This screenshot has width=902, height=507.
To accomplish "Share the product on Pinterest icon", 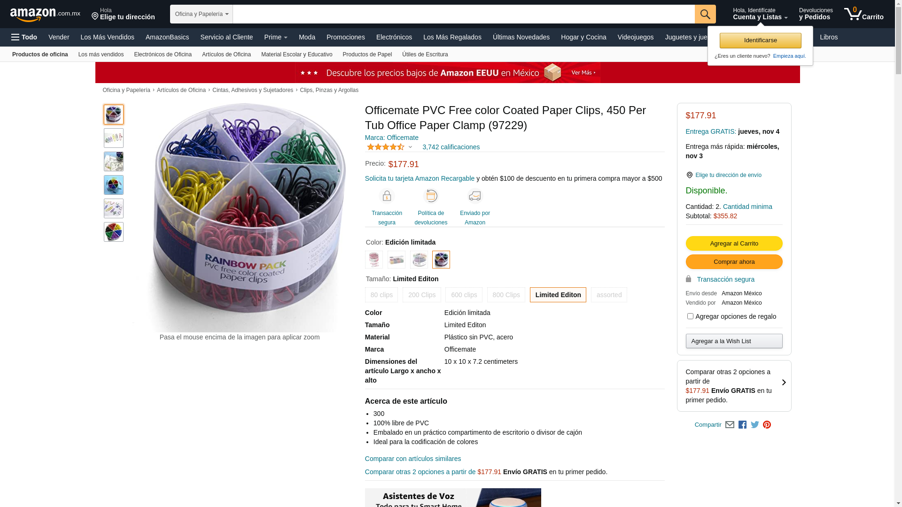I will click(x=767, y=425).
